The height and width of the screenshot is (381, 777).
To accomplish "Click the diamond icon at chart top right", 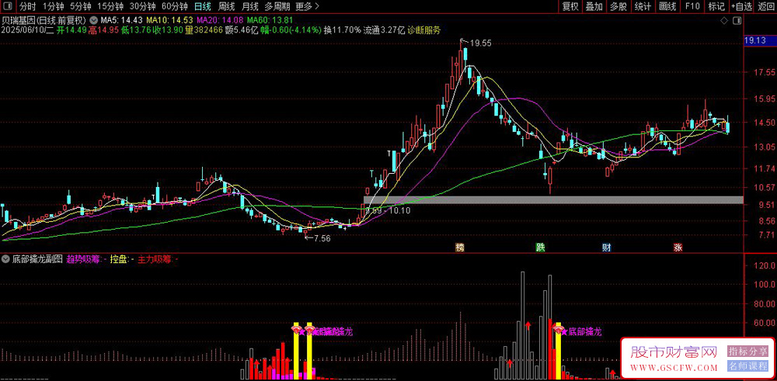I will pos(724,21).
